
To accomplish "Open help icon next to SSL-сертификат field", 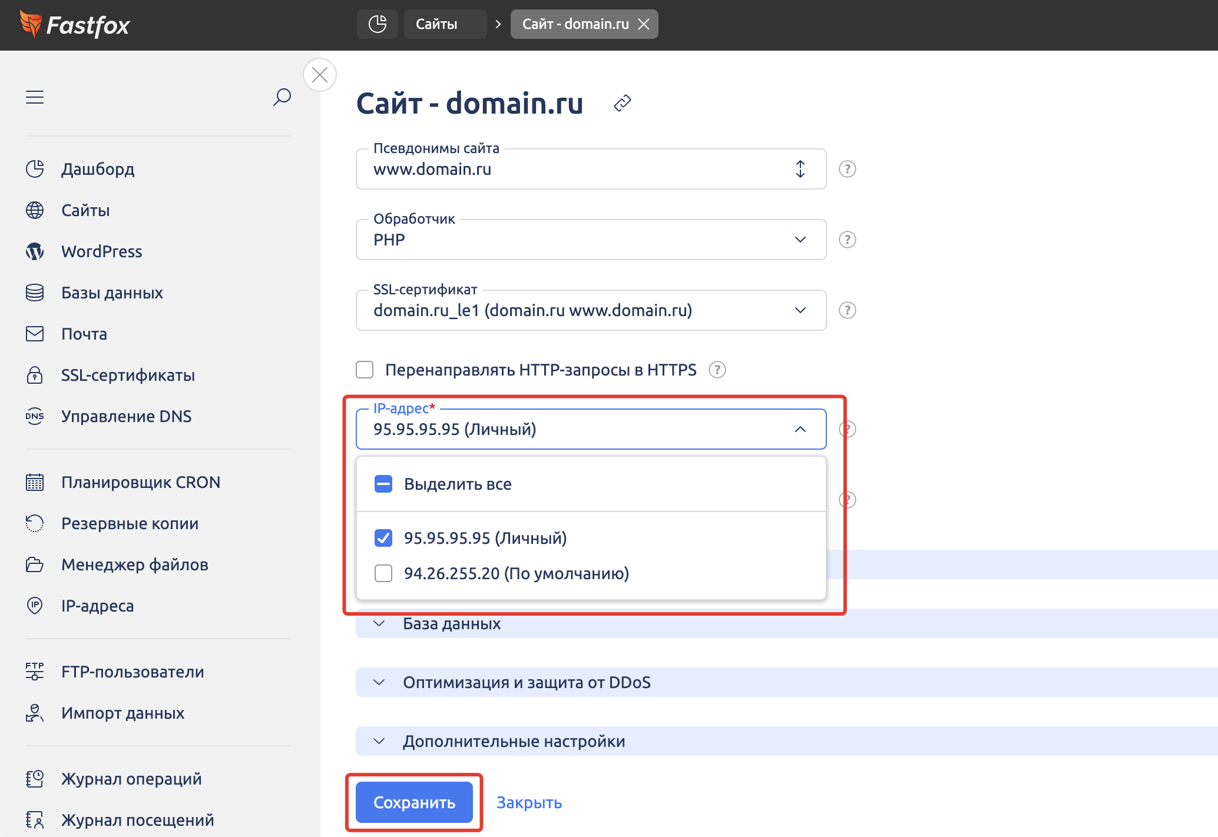I will tap(847, 310).
